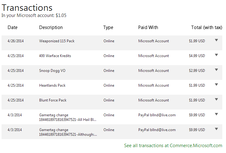
Task: Click the Paid With column header
Action: point(148,27)
